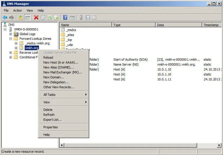
Task: Click the red X Delete toolbar icon
Action: point(36,18)
